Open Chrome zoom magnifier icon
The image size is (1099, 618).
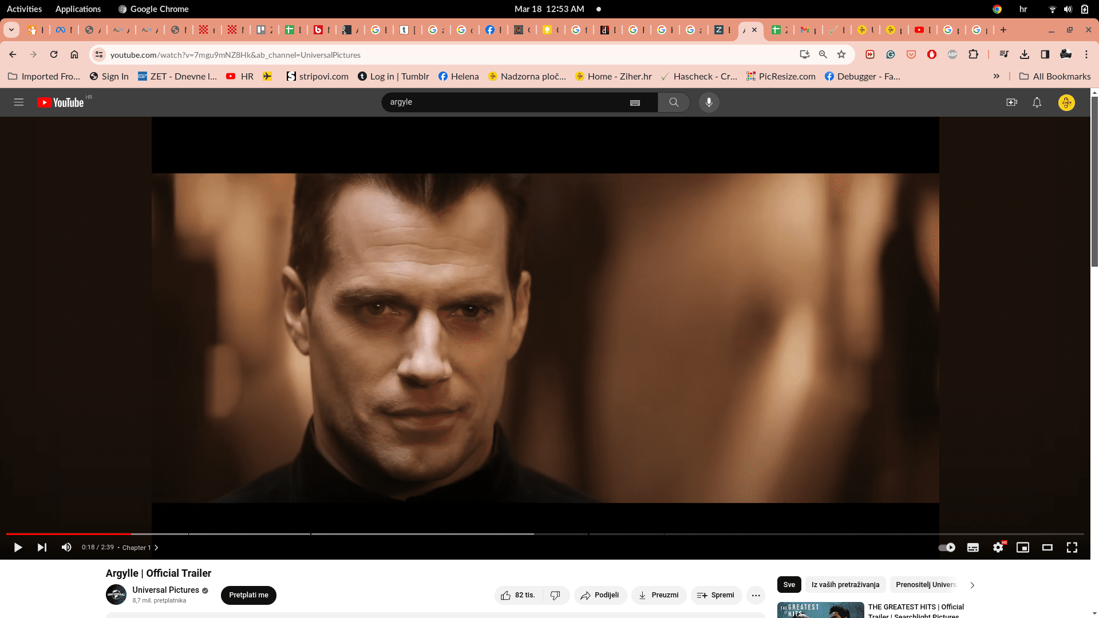(823, 54)
